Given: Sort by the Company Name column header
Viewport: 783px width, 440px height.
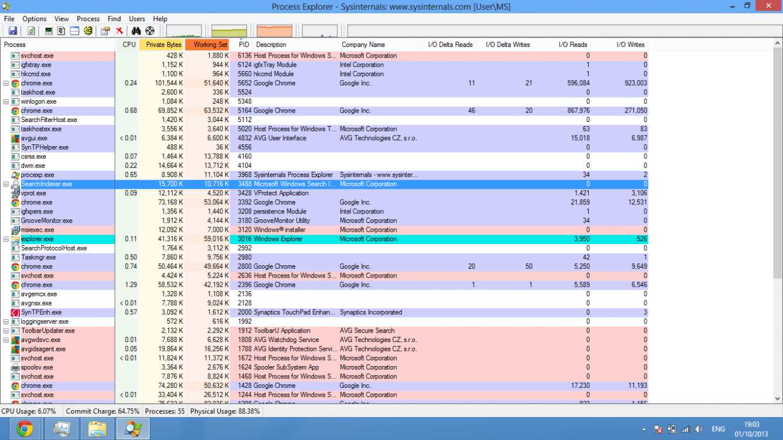Looking at the screenshot, I should [x=379, y=45].
